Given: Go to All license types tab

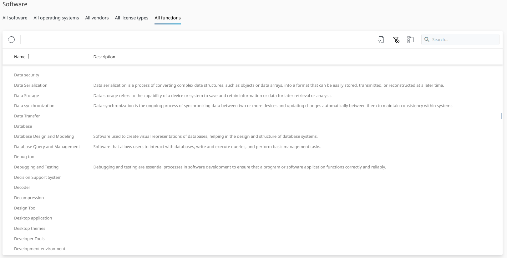Looking at the screenshot, I should [131, 18].
